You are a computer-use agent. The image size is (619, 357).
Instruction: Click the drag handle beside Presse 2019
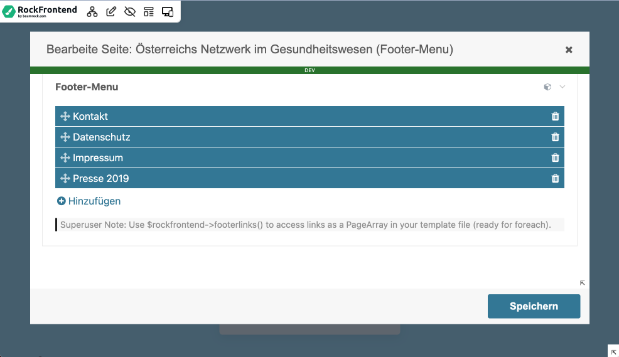tap(65, 178)
